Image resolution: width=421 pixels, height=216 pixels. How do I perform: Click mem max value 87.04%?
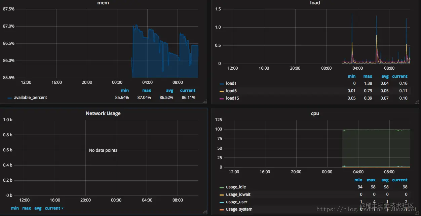click(x=144, y=98)
